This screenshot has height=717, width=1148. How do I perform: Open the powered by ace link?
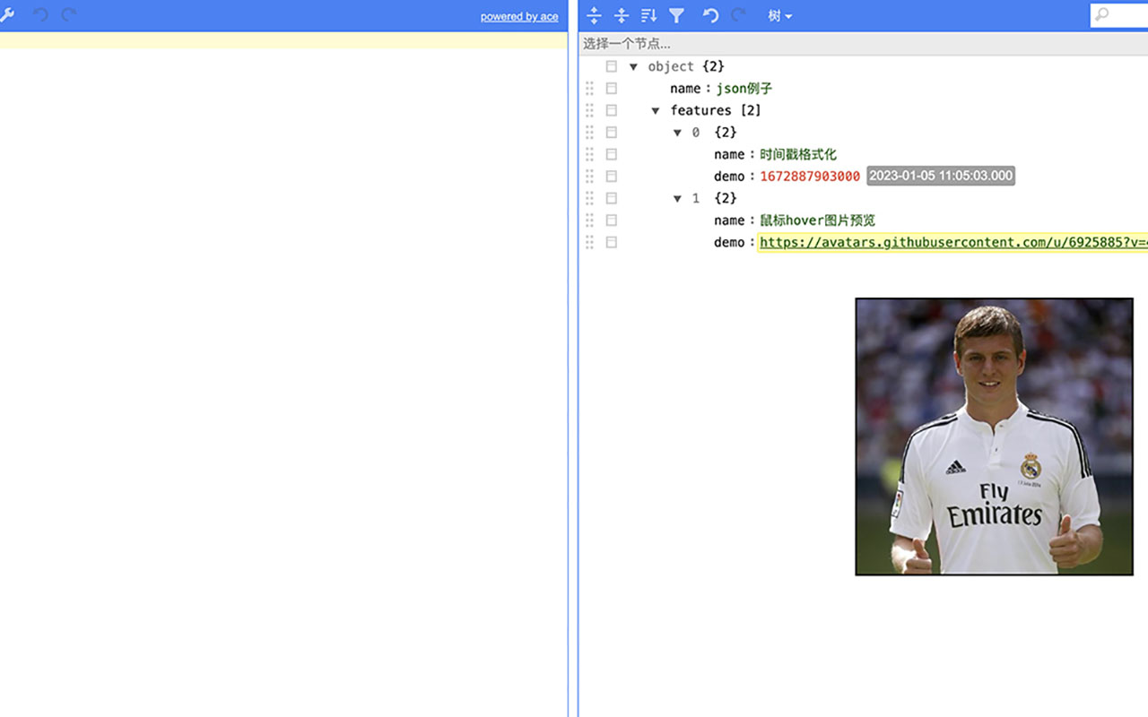[519, 16]
